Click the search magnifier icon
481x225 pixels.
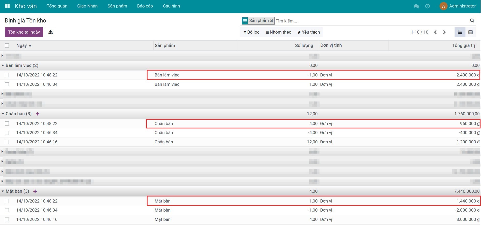click(472, 21)
